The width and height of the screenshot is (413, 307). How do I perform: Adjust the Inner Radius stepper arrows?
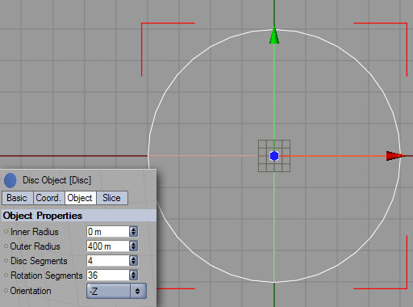click(x=134, y=232)
